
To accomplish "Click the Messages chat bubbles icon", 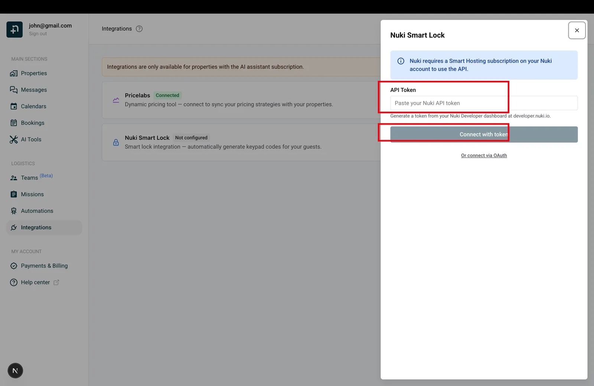I will 14,90.
